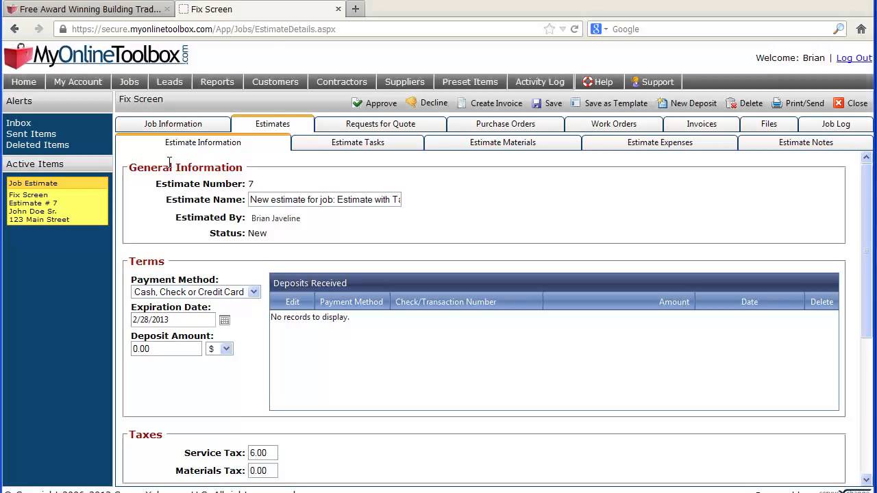
Task: Open the Estimate Expenses sub-tab
Action: pos(660,142)
